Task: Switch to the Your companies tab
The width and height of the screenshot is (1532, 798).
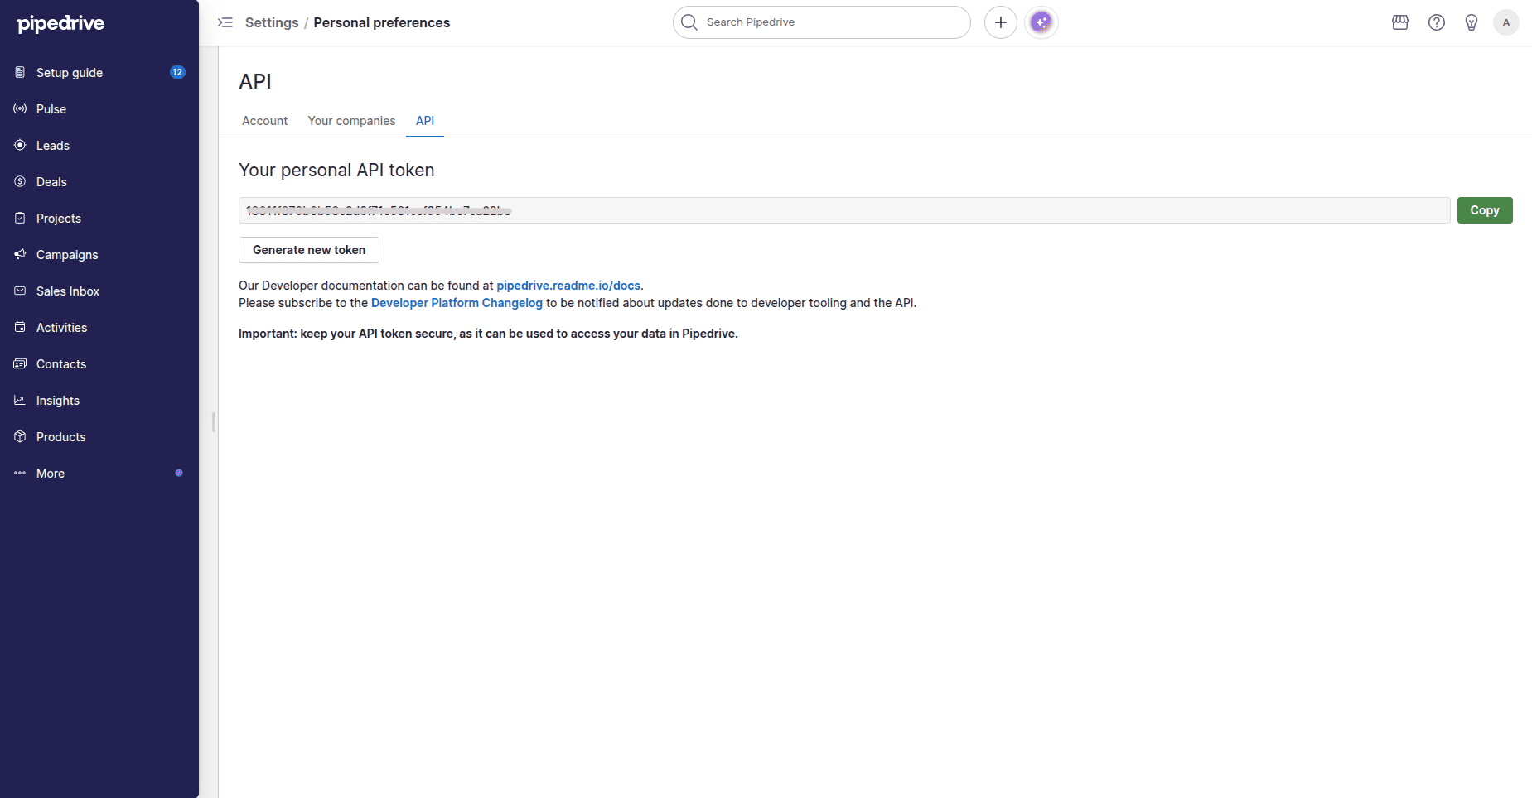Action: (351, 121)
